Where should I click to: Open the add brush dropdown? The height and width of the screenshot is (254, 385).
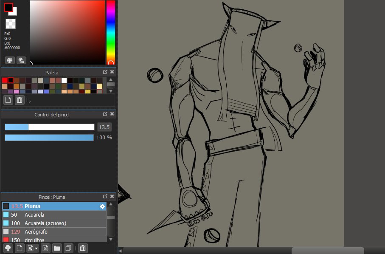click(32, 248)
